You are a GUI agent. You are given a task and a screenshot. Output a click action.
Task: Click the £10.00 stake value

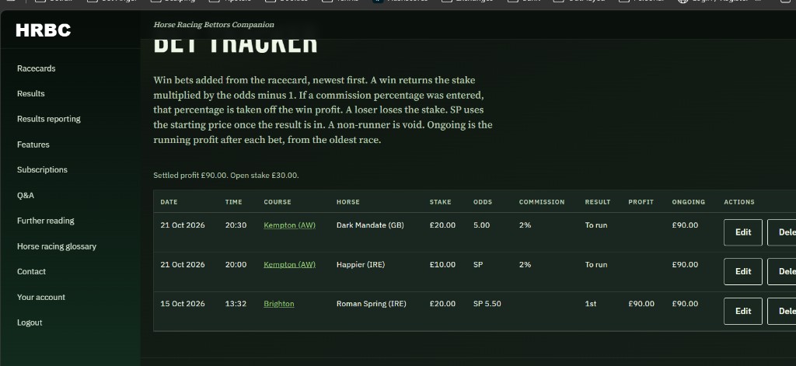(x=442, y=264)
